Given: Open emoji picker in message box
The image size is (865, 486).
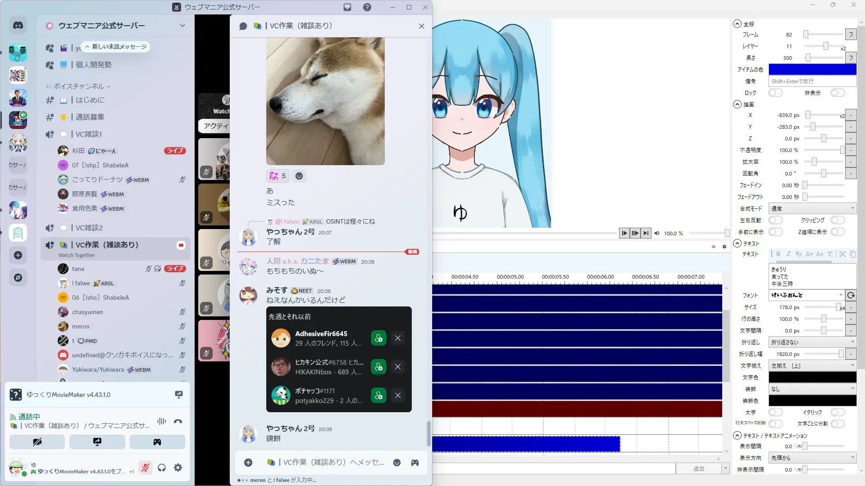Looking at the screenshot, I should click(x=397, y=463).
